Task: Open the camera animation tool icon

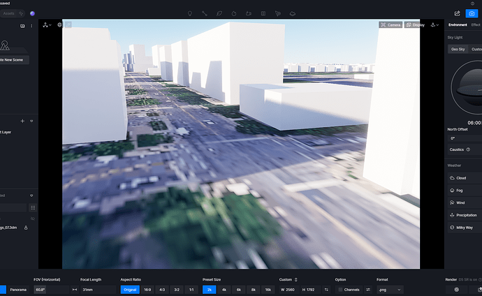Action: click(x=249, y=13)
